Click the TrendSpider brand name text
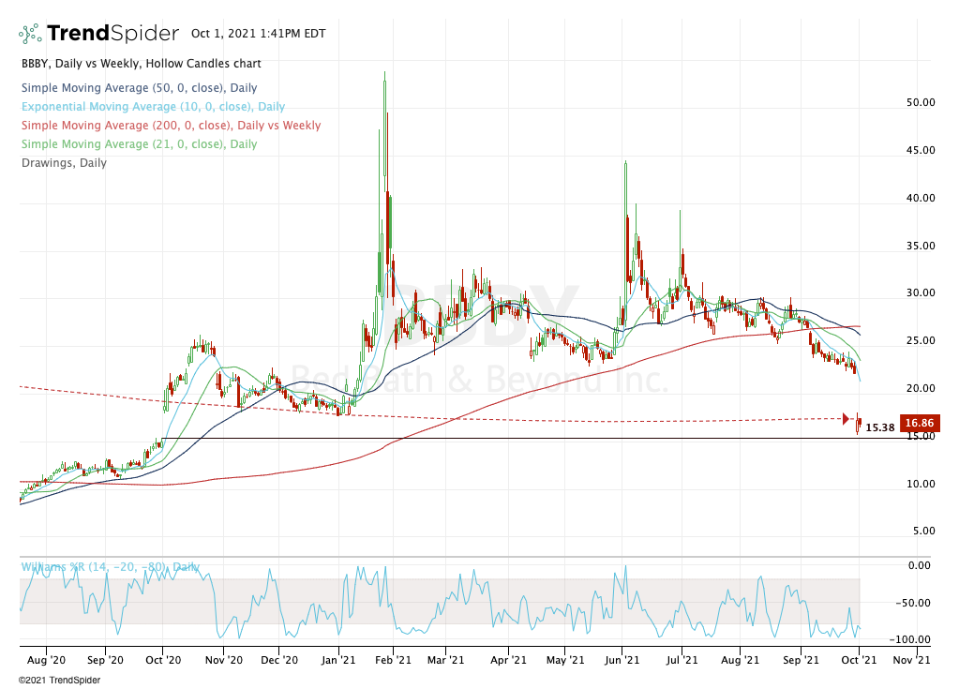 click(x=113, y=33)
